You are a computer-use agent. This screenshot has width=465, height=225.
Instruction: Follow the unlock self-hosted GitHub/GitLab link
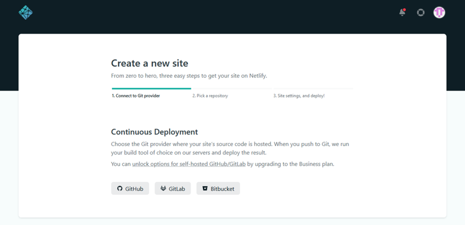tap(189, 164)
